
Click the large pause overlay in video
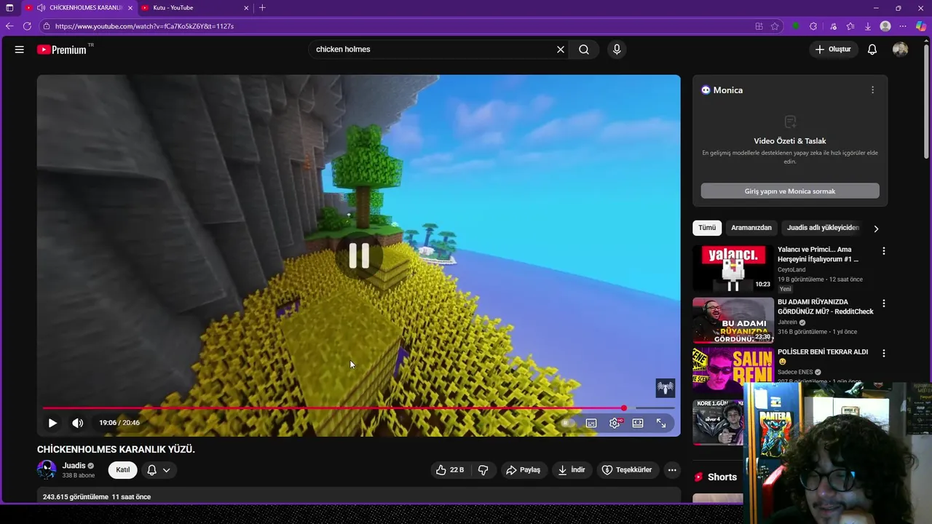point(359,255)
